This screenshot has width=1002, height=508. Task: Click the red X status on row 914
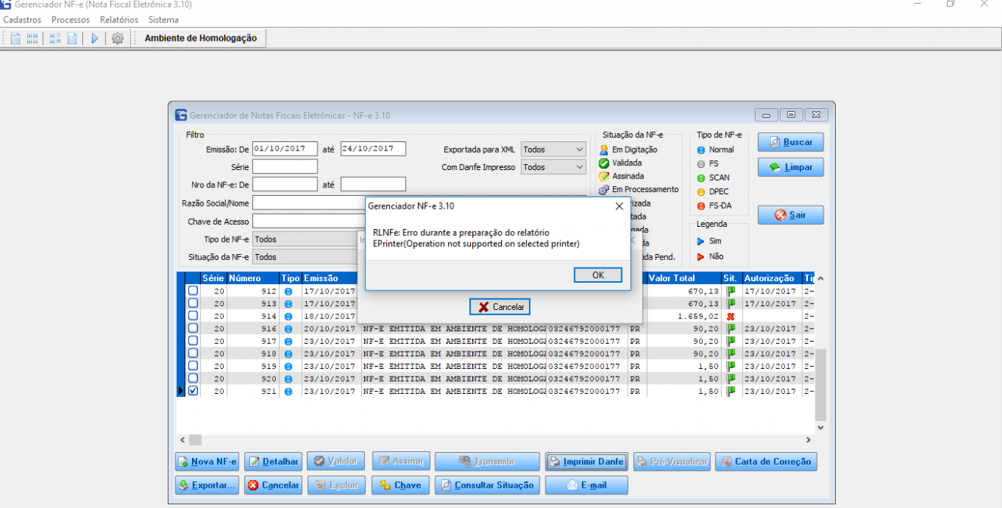[731, 316]
